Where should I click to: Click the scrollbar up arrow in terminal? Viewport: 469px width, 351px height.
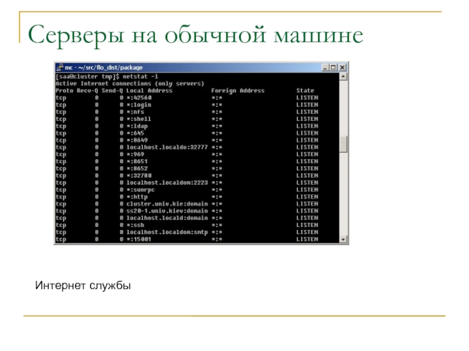point(344,76)
